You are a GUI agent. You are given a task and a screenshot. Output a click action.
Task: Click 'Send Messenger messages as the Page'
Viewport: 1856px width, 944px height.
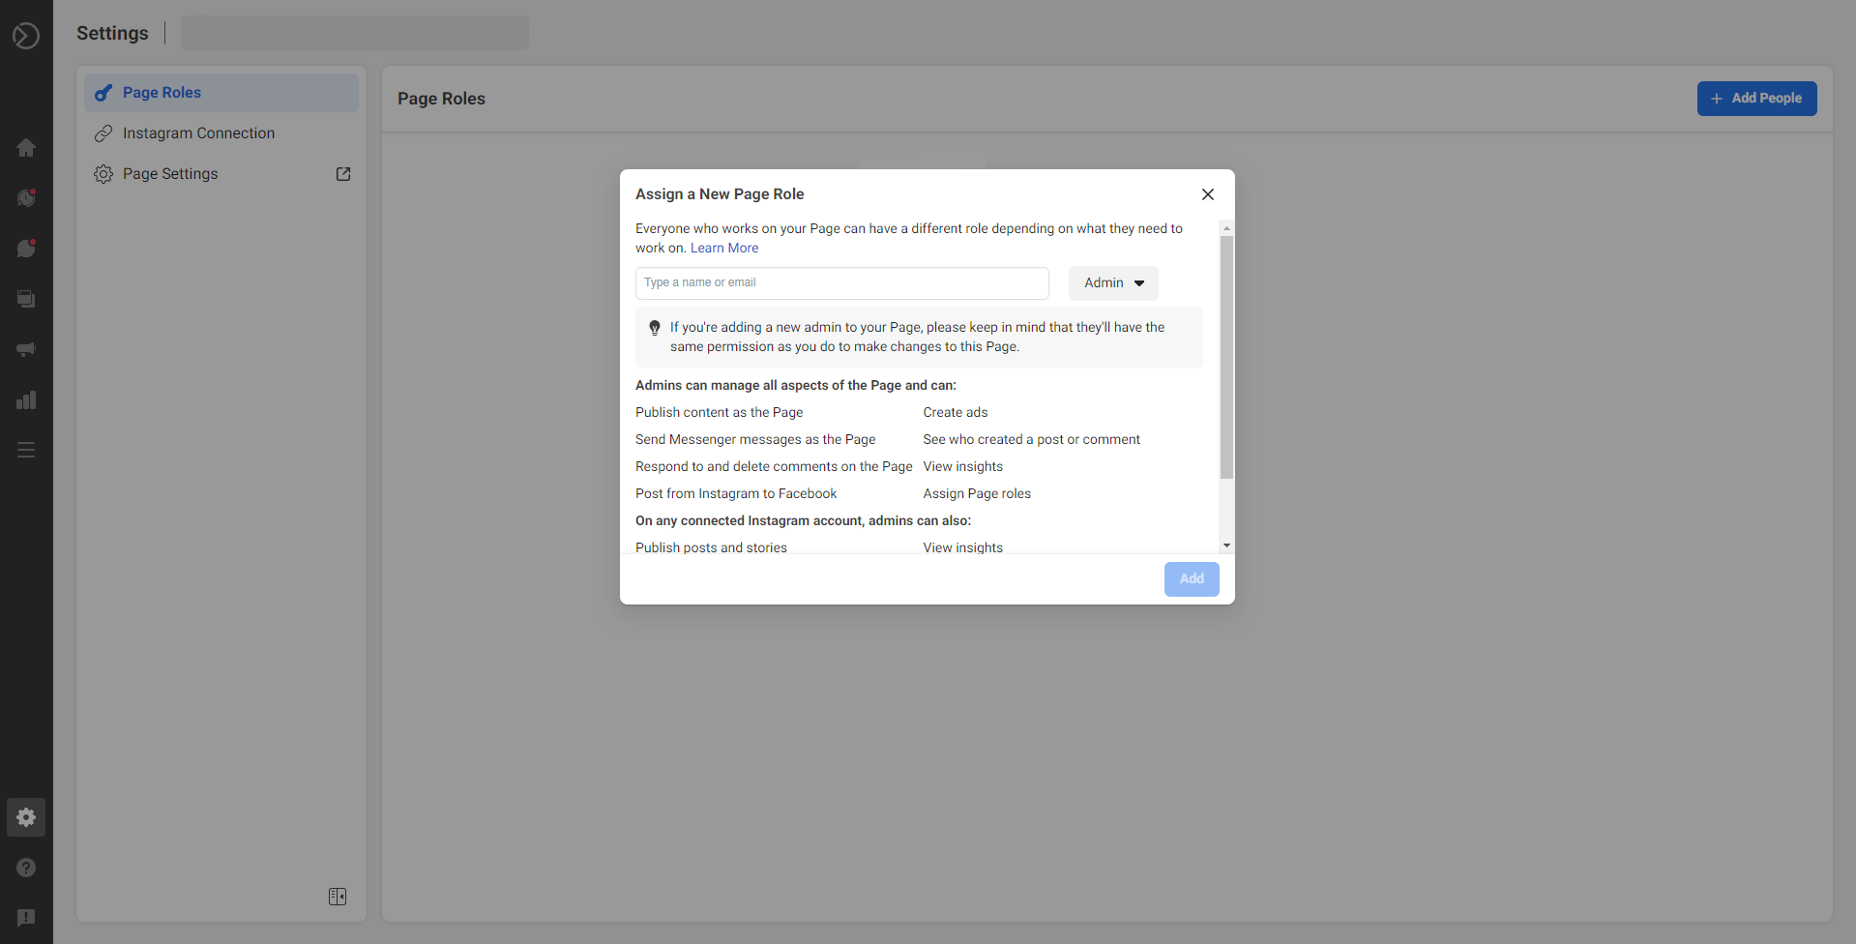(x=755, y=440)
